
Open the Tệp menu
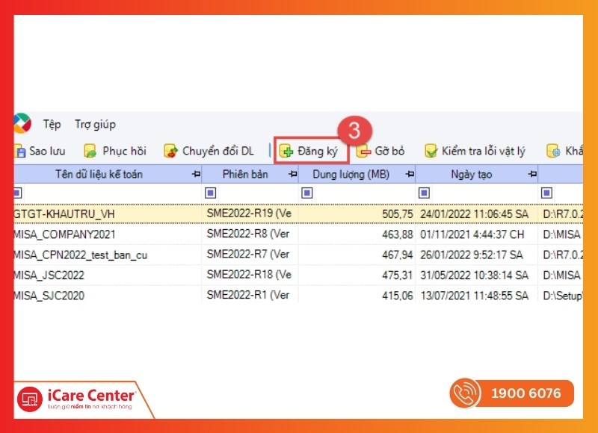point(52,125)
